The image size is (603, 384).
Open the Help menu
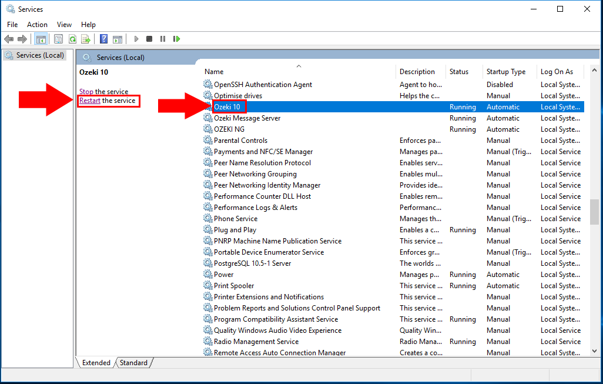88,25
